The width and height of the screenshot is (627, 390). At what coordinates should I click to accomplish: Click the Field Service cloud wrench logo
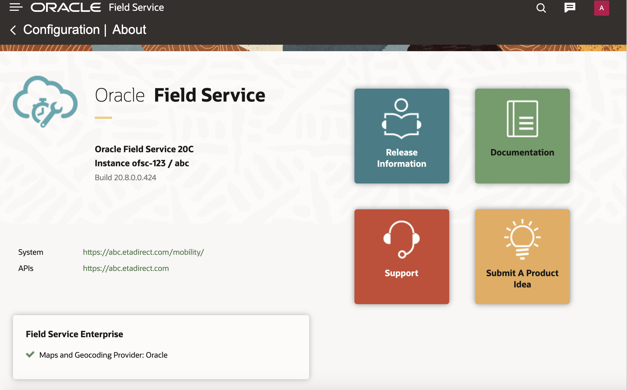[x=45, y=102]
